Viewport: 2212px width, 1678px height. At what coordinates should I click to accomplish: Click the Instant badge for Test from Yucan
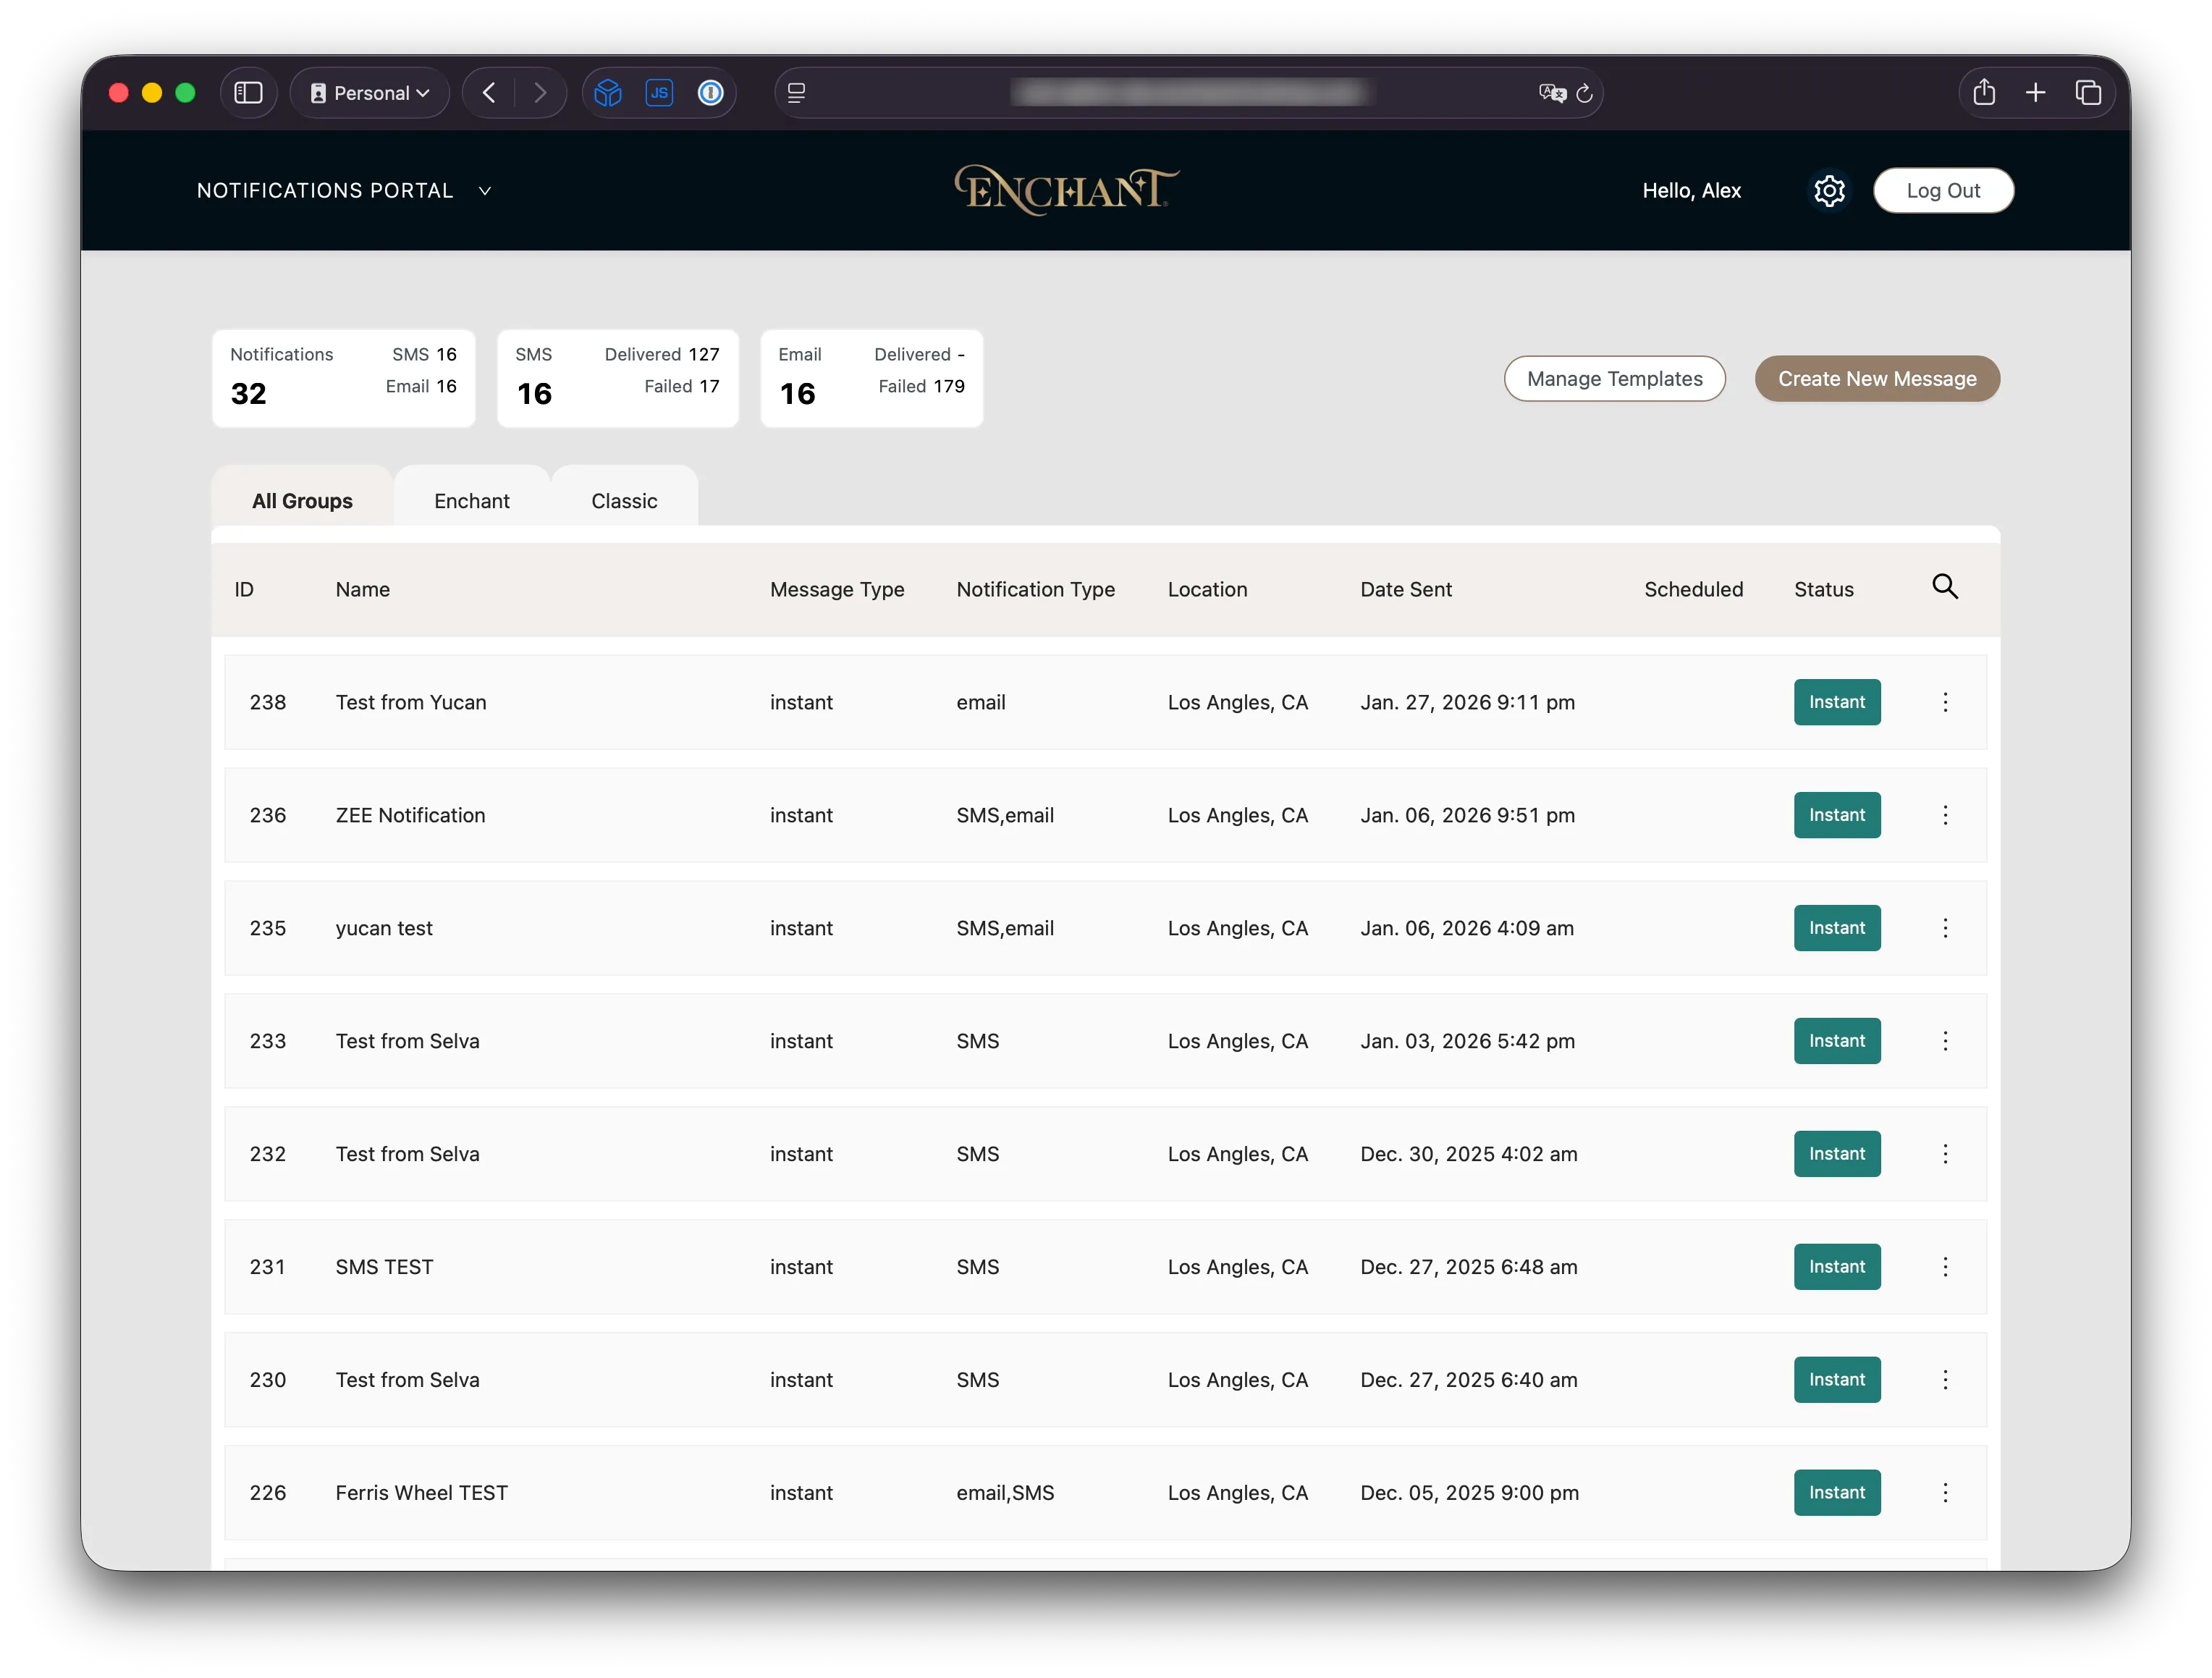click(1836, 702)
